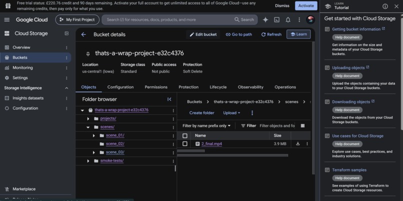Click the pin icon beside bucket name
The height and width of the screenshot is (201, 403).
(88, 53)
